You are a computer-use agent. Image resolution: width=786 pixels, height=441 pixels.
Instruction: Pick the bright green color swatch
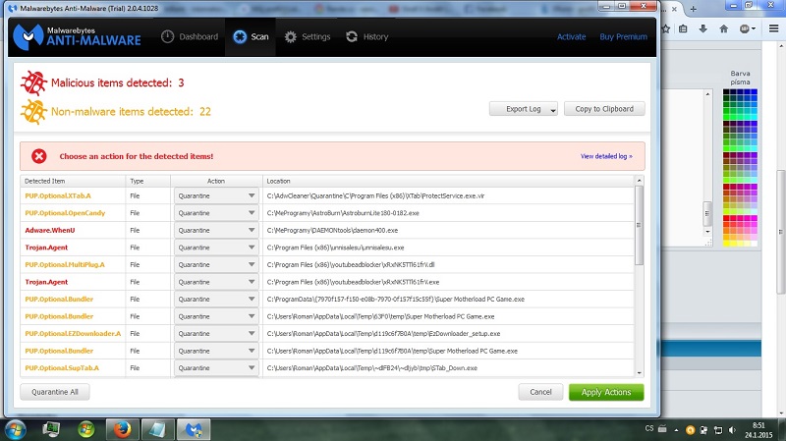(x=726, y=117)
